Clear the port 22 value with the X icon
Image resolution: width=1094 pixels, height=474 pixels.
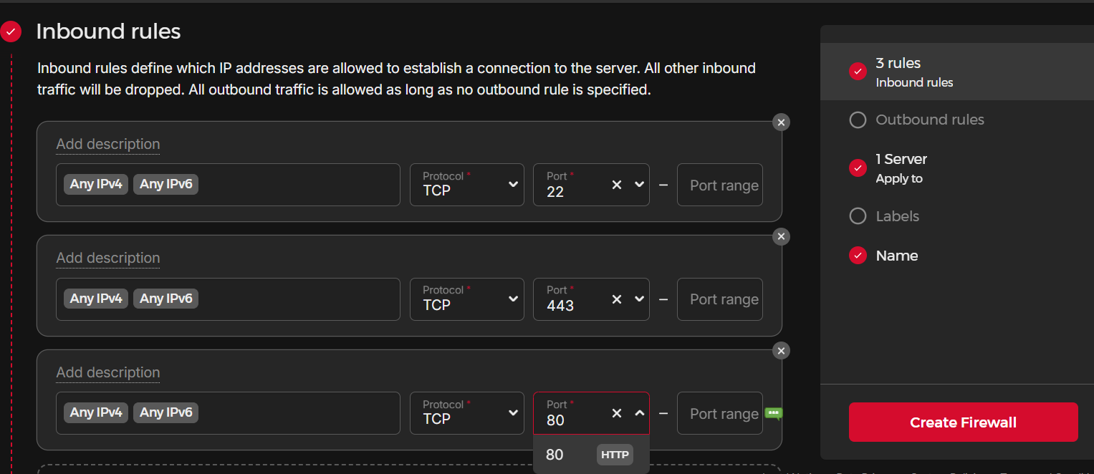616,185
